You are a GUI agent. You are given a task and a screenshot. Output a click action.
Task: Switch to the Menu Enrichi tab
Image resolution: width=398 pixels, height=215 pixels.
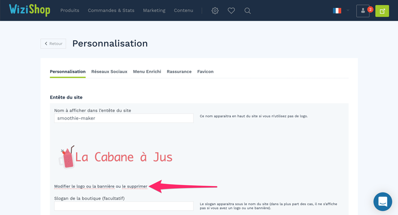point(147,72)
